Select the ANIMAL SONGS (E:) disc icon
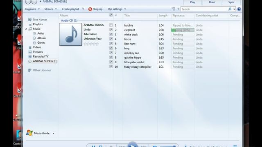Image resolution: width=262 pixels, height=147 pixels. pos(30,61)
